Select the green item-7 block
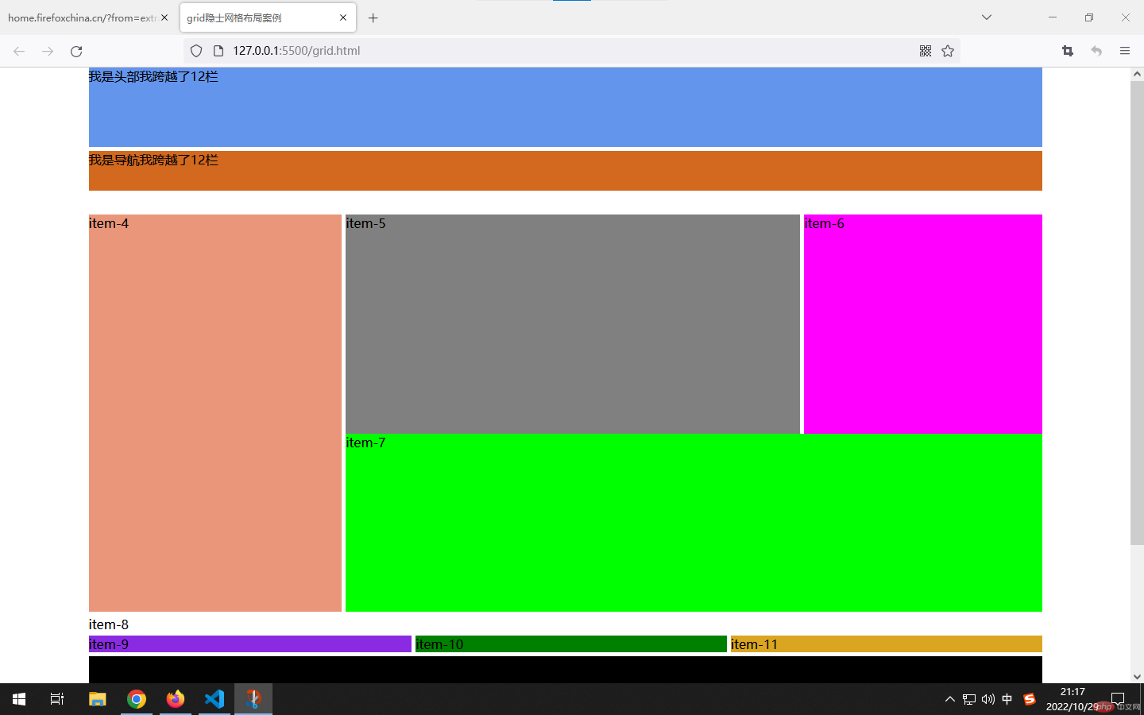Viewport: 1144px width, 715px height. (694, 523)
